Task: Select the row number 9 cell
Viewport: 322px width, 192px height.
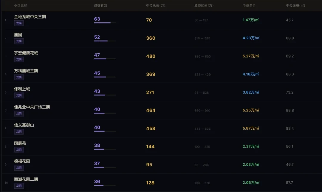Action: click(5, 165)
